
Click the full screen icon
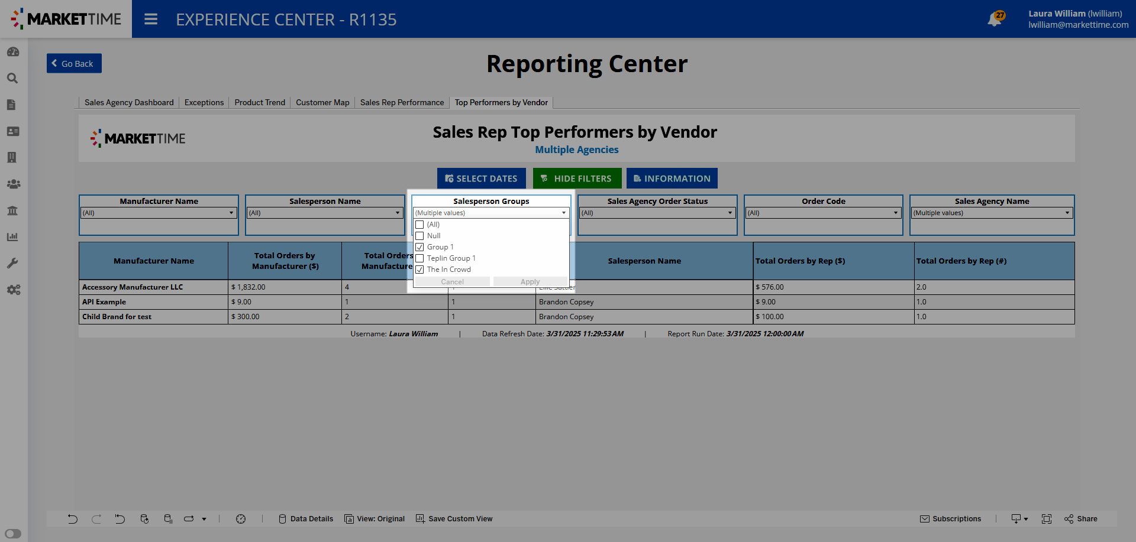tap(1047, 519)
